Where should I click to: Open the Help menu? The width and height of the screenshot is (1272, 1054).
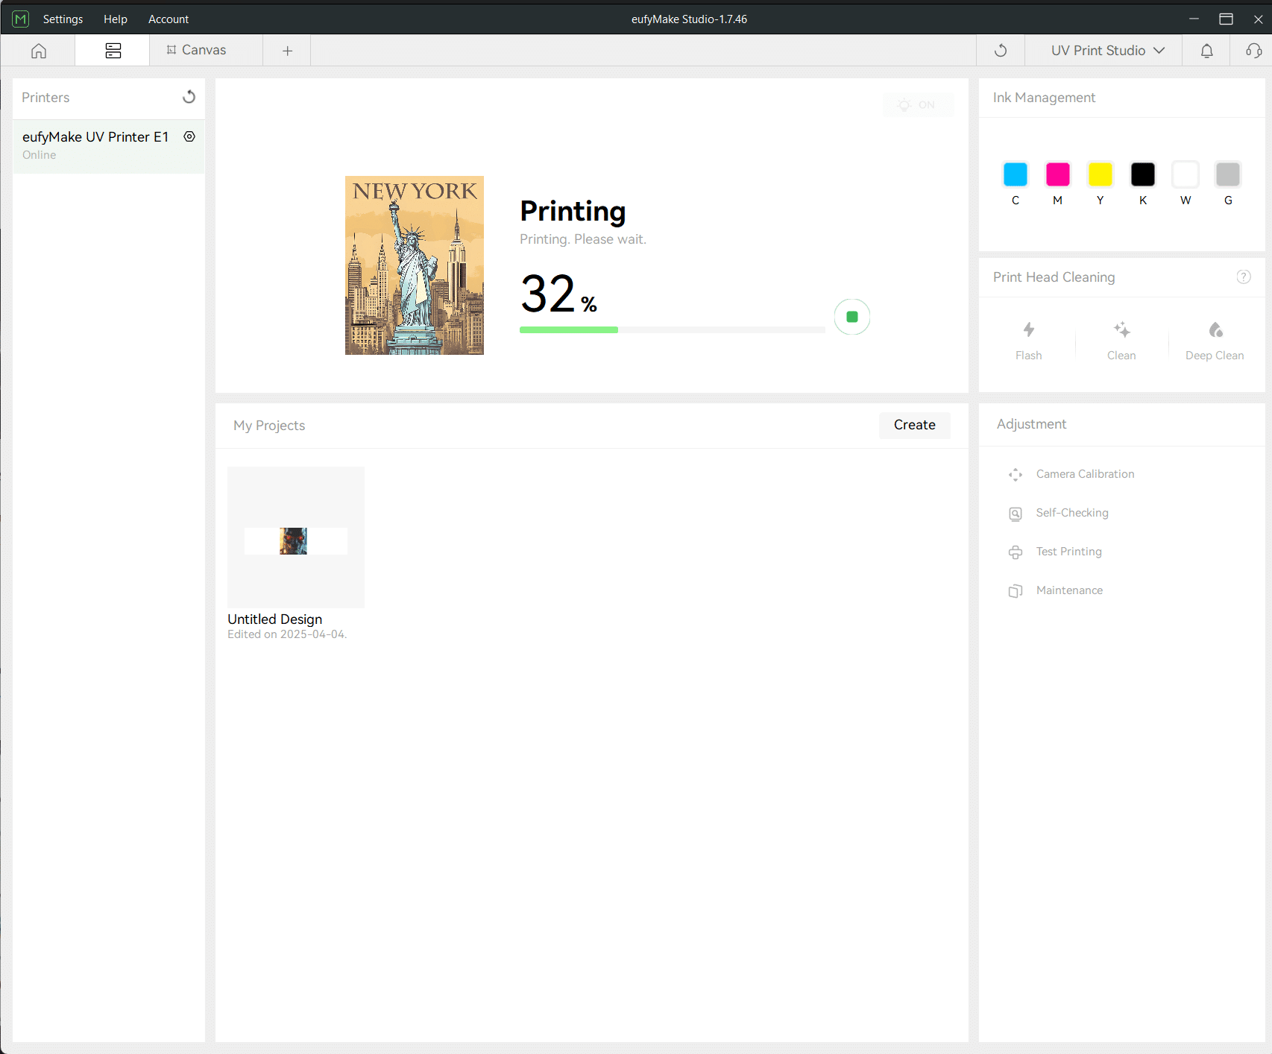pyautogui.click(x=116, y=19)
